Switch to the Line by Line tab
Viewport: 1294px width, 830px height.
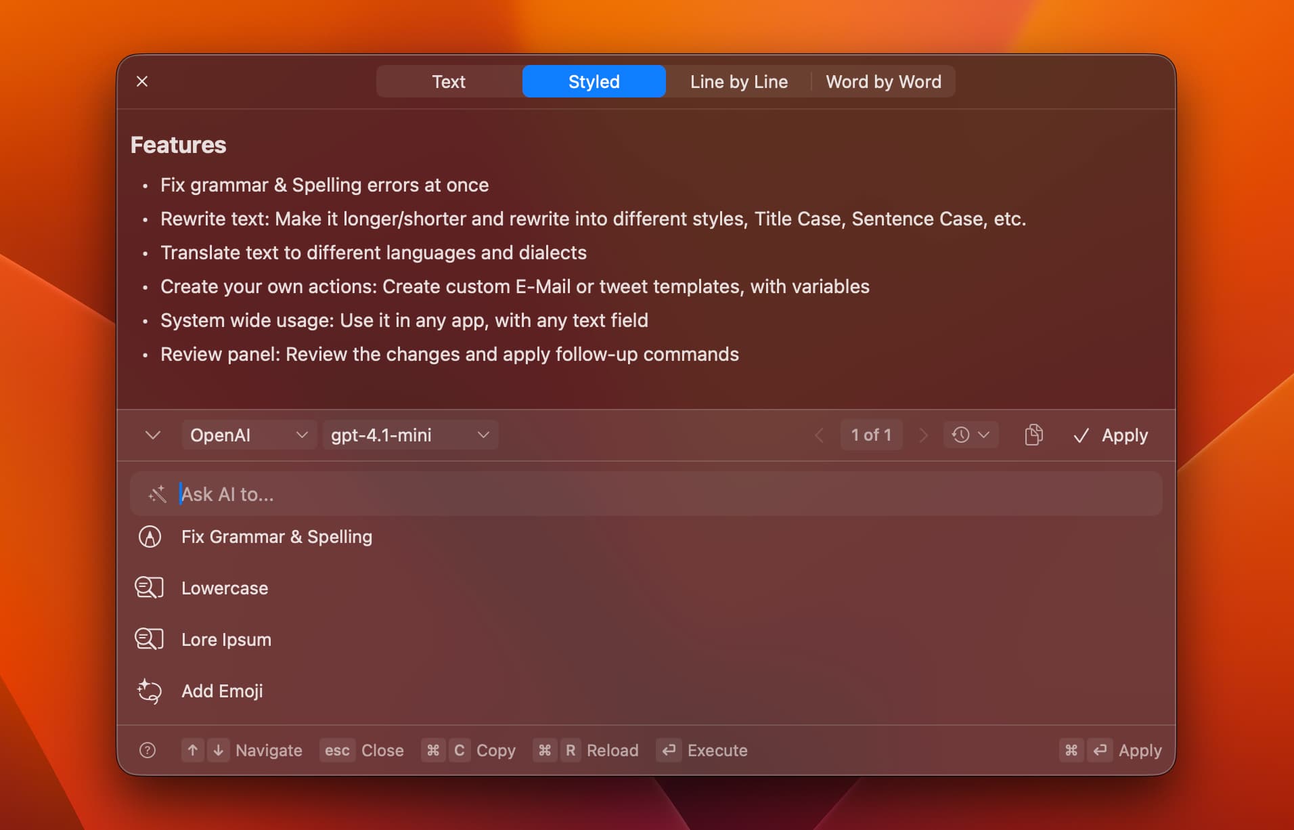(x=739, y=81)
